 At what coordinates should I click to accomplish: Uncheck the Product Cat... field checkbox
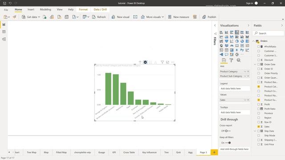click(x=258, y=87)
